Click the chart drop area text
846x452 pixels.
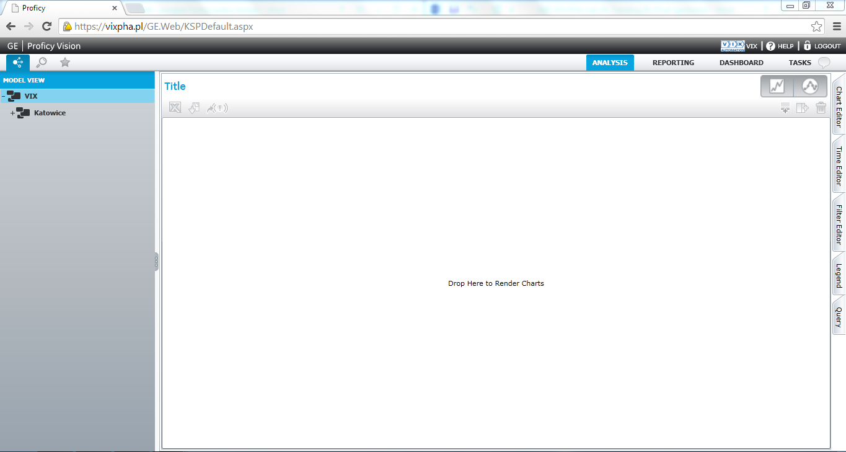[x=496, y=283]
